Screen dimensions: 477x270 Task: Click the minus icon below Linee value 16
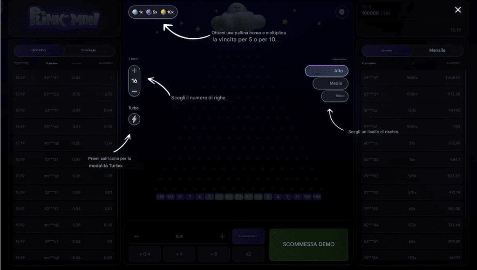coord(134,91)
